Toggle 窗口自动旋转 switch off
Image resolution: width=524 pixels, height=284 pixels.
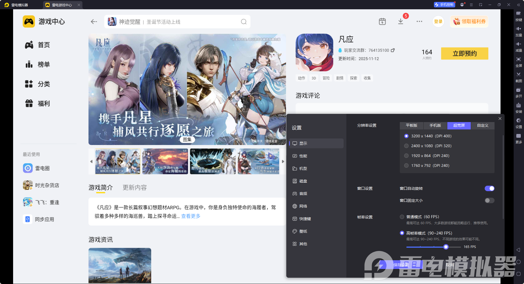489,188
